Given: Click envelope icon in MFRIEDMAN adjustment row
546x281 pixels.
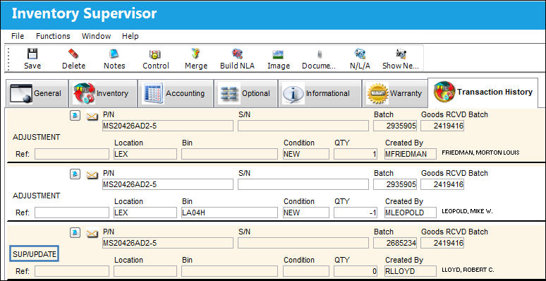Looking at the screenshot, I should pyautogui.click(x=92, y=116).
